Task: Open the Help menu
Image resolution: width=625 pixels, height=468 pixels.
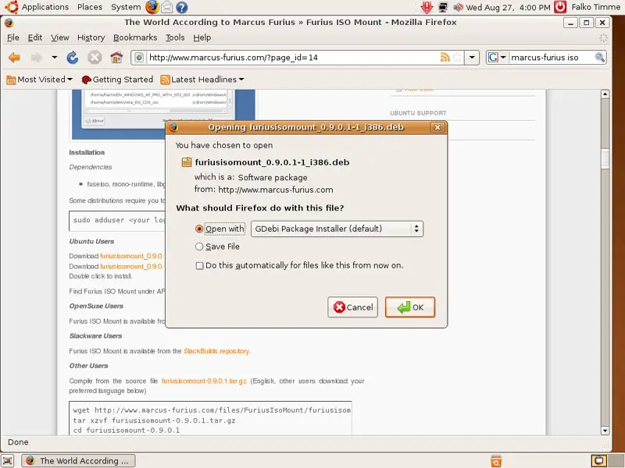Action: (x=202, y=37)
